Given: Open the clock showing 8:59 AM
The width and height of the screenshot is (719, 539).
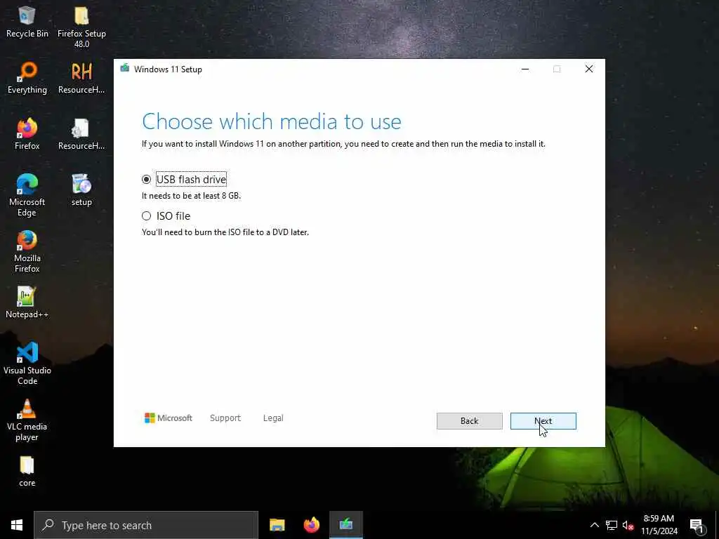Looking at the screenshot, I should point(659,525).
